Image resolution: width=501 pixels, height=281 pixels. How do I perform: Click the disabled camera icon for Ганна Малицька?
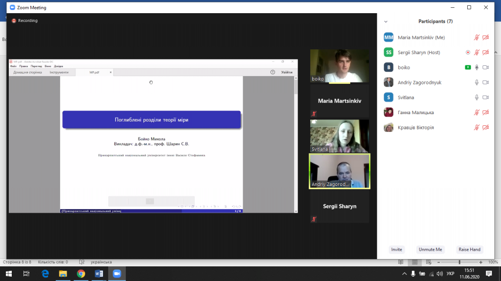coord(485,113)
